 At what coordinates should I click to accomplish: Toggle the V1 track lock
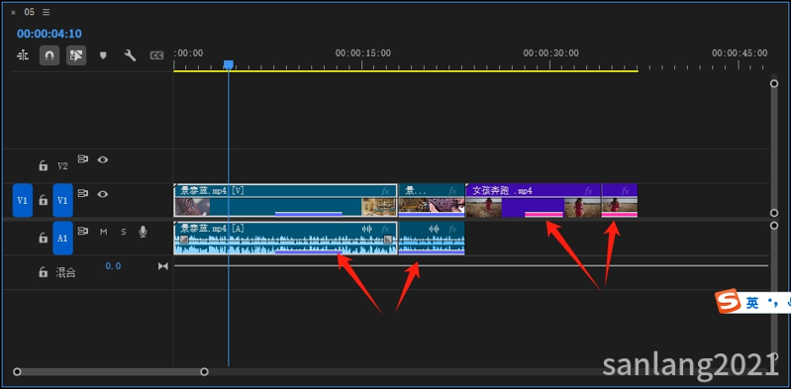pos(44,200)
